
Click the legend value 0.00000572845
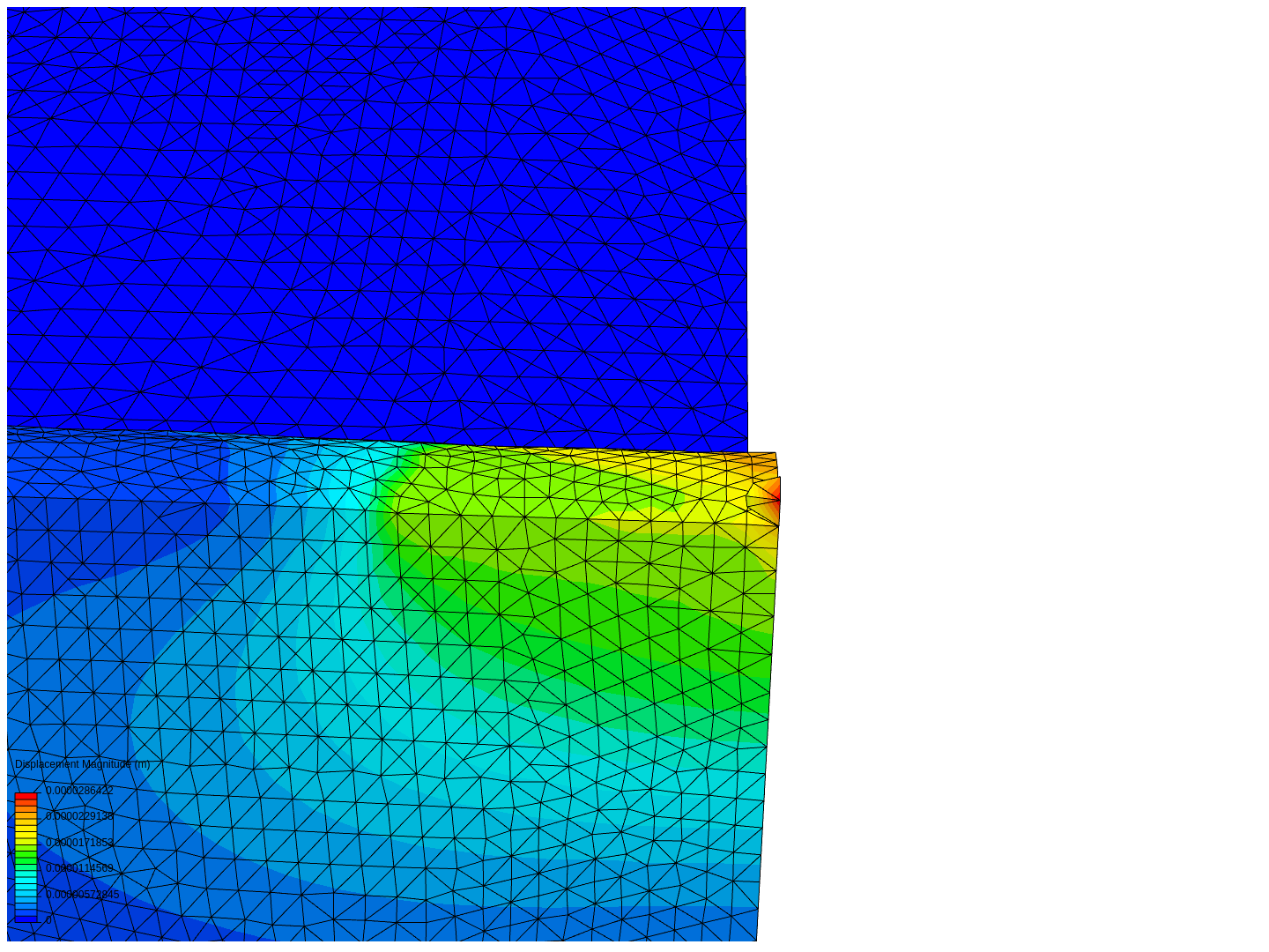pos(82,894)
